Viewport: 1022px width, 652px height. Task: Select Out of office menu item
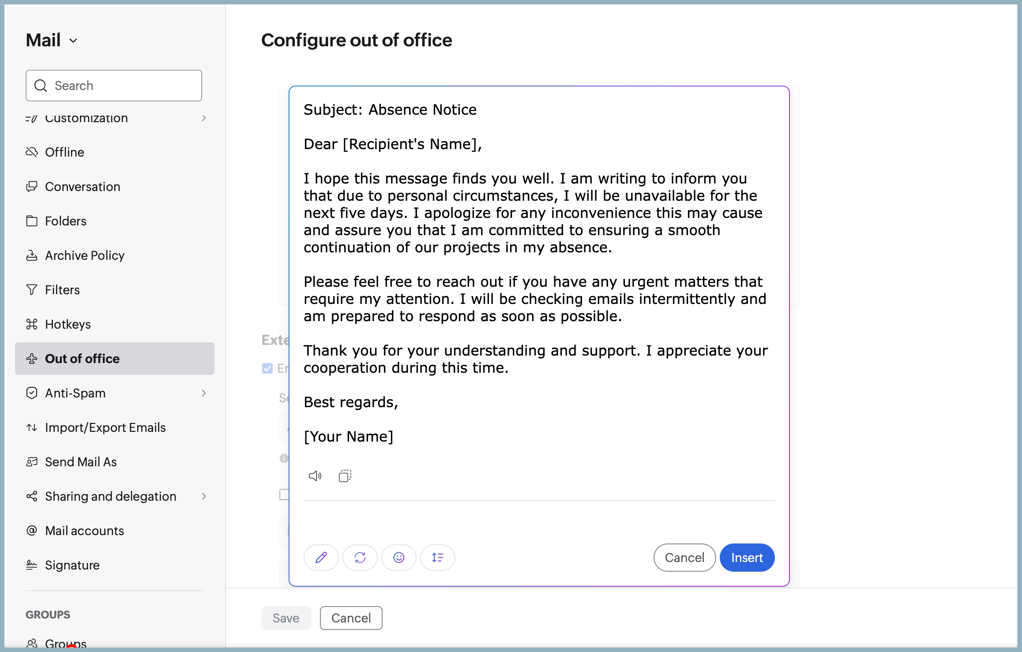click(115, 359)
